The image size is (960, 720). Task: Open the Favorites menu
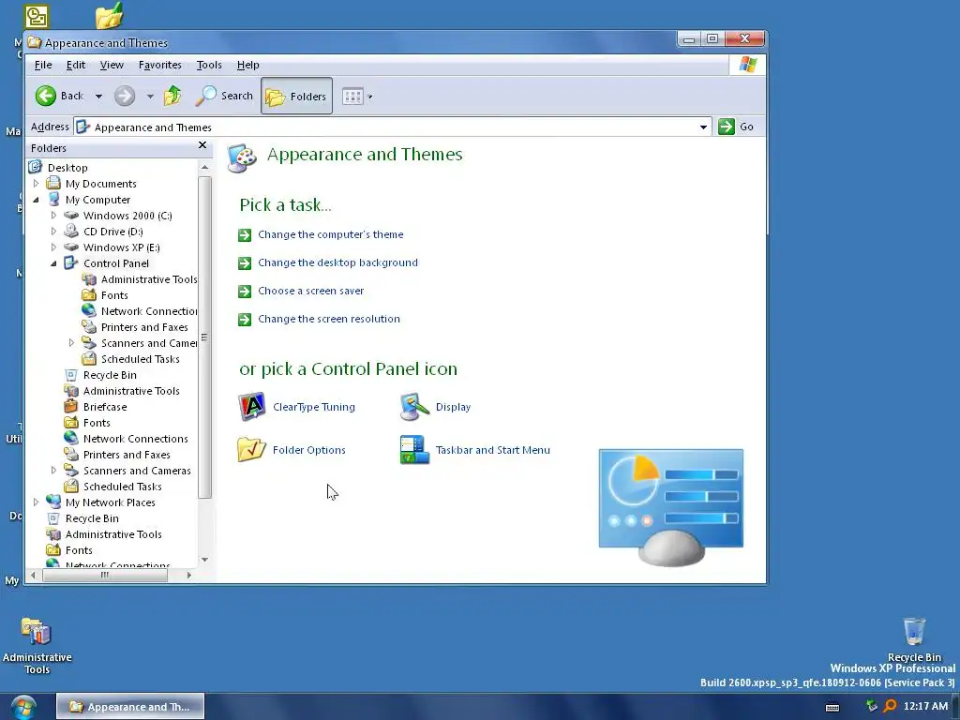point(159,65)
